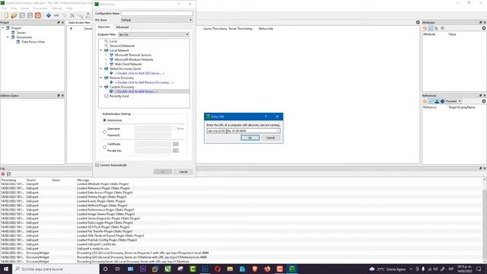Select the 'Double click to Add GDS Server' entry
Viewport: 487px width, 274px height.
click(x=139, y=73)
